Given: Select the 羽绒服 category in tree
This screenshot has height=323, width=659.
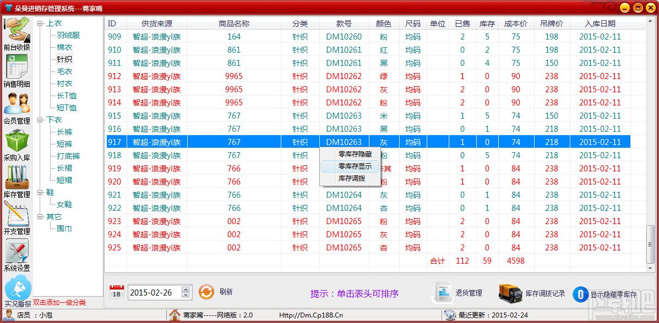Looking at the screenshot, I should click(68, 35).
